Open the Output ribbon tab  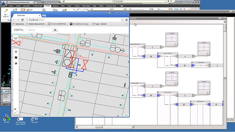[x=77, y=6]
